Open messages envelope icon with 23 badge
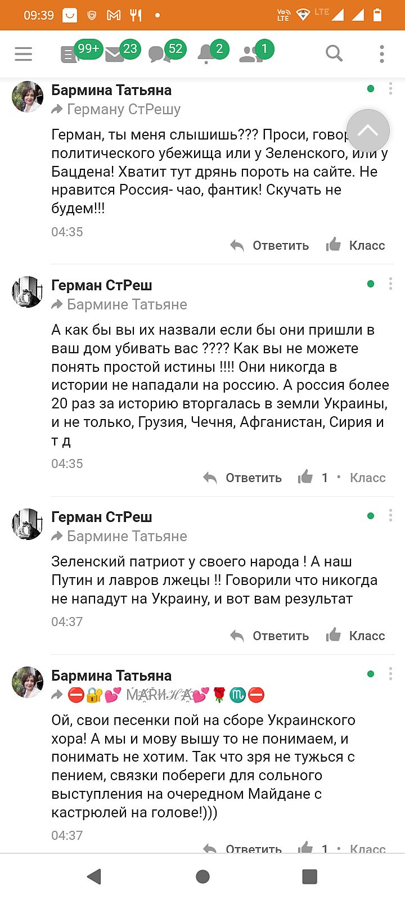Image resolution: width=405 pixels, height=900 pixels. [115, 55]
